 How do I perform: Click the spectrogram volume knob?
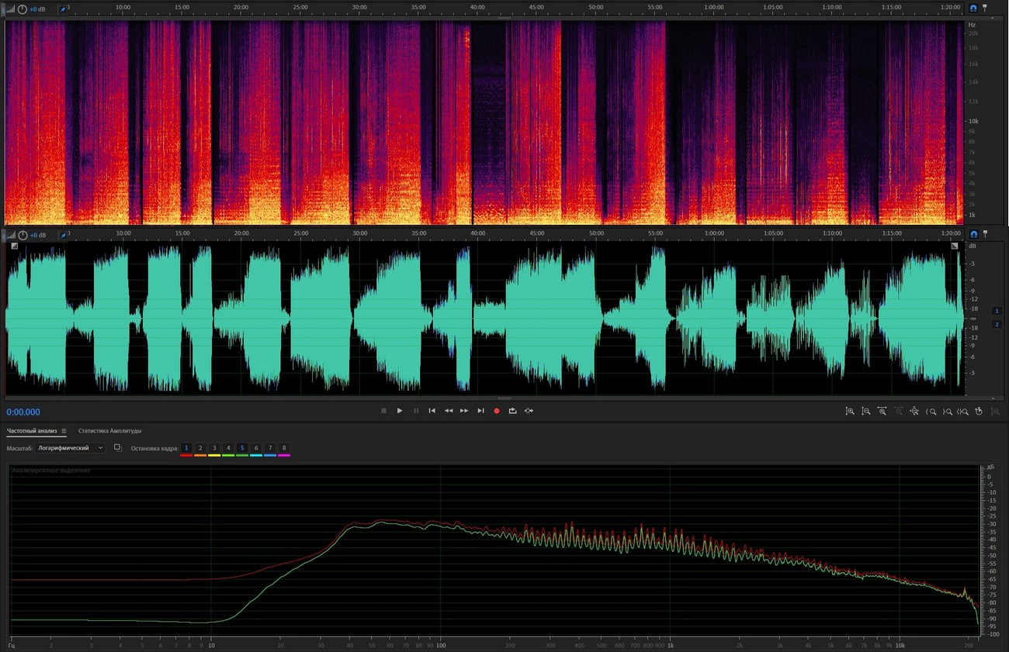click(23, 9)
